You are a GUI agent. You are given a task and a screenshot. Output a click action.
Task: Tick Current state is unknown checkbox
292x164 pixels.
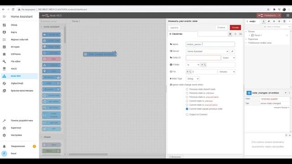[x=187, y=101]
